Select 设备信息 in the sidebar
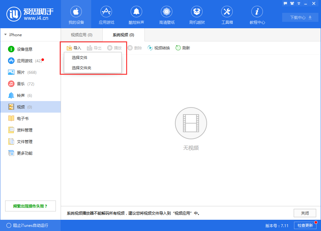Screen dimensions: 321x231 point(30,49)
